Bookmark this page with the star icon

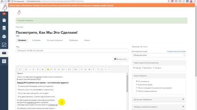click(x=169, y=1)
